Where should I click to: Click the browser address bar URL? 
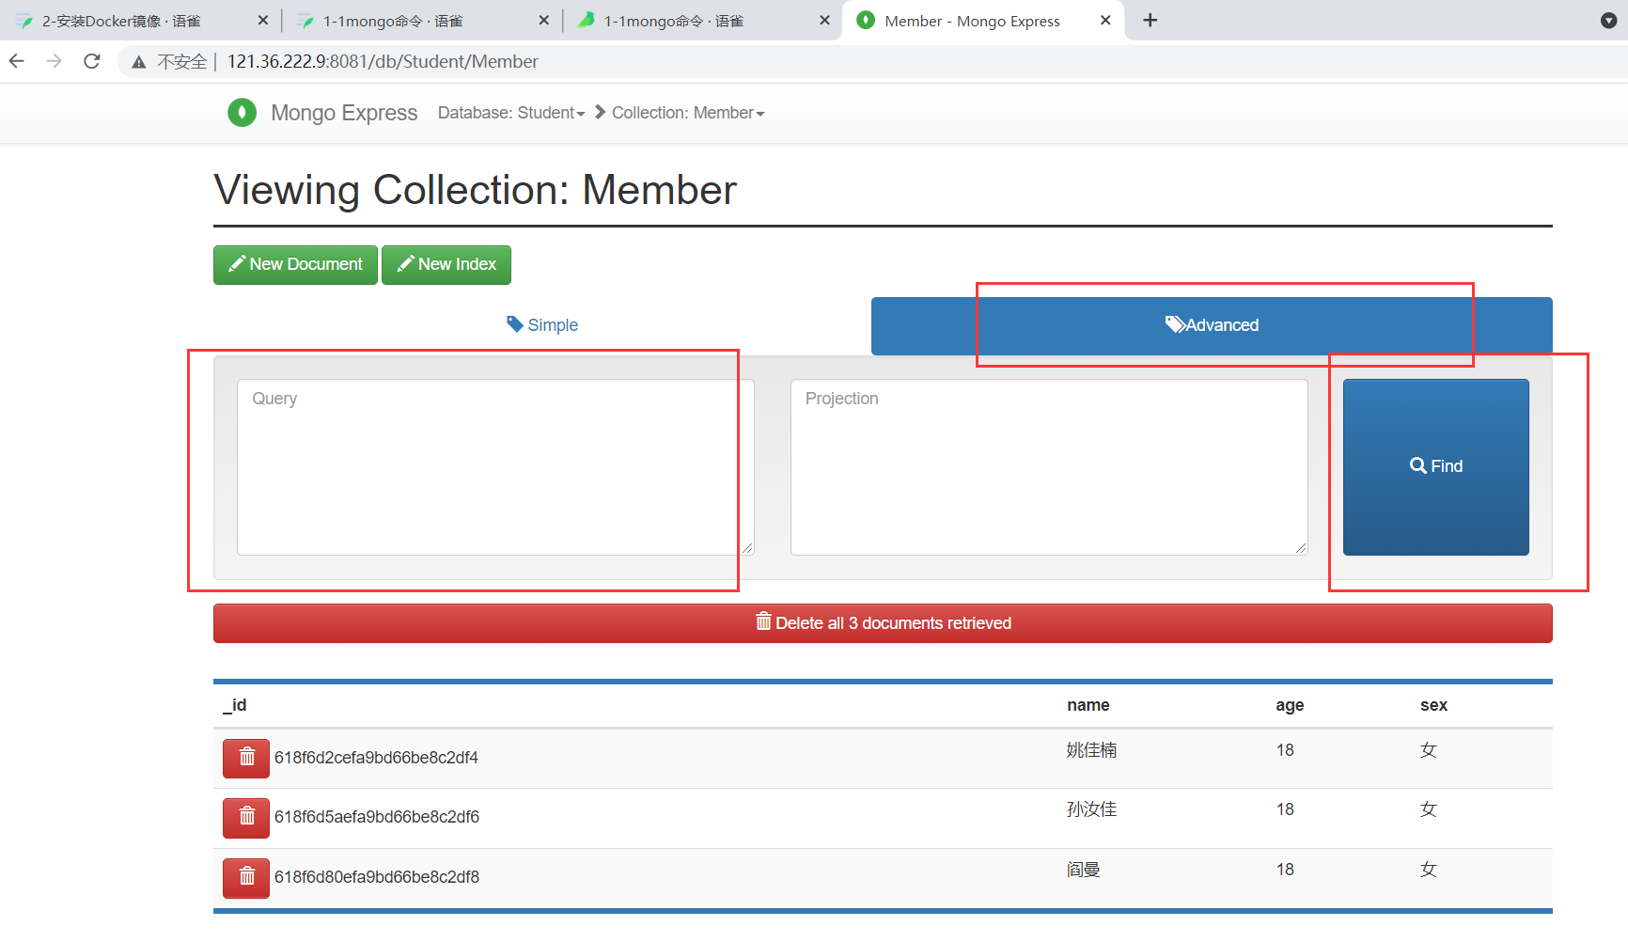pyautogui.click(x=383, y=62)
